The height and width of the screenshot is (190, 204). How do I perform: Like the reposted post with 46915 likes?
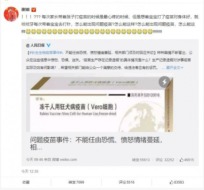pyautogui.click(x=187, y=160)
